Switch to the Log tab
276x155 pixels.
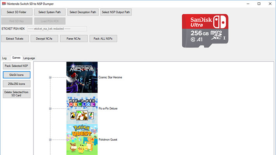click(x=4, y=58)
